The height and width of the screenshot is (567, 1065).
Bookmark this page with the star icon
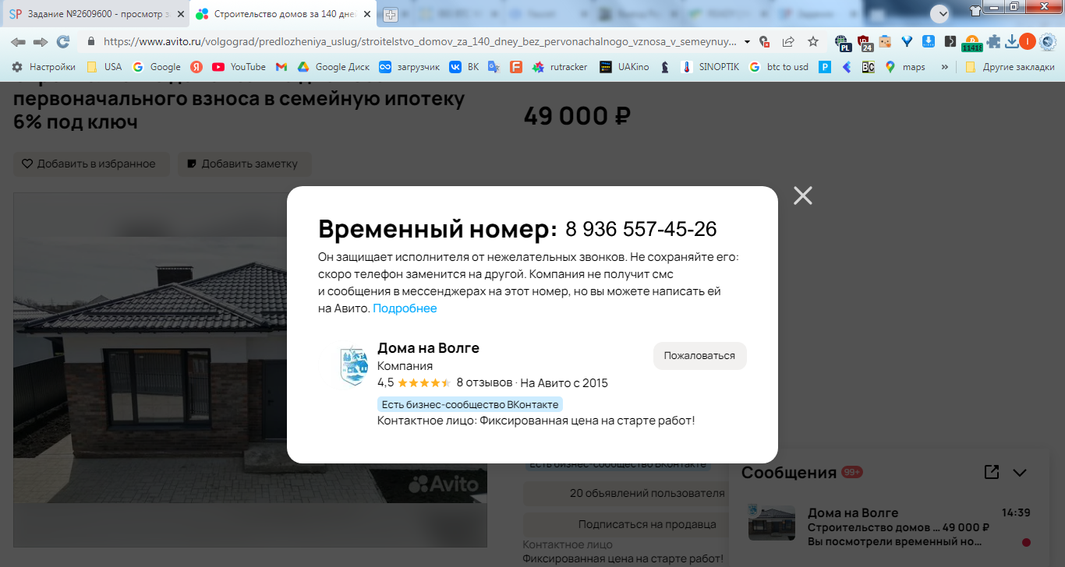pyautogui.click(x=813, y=42)
